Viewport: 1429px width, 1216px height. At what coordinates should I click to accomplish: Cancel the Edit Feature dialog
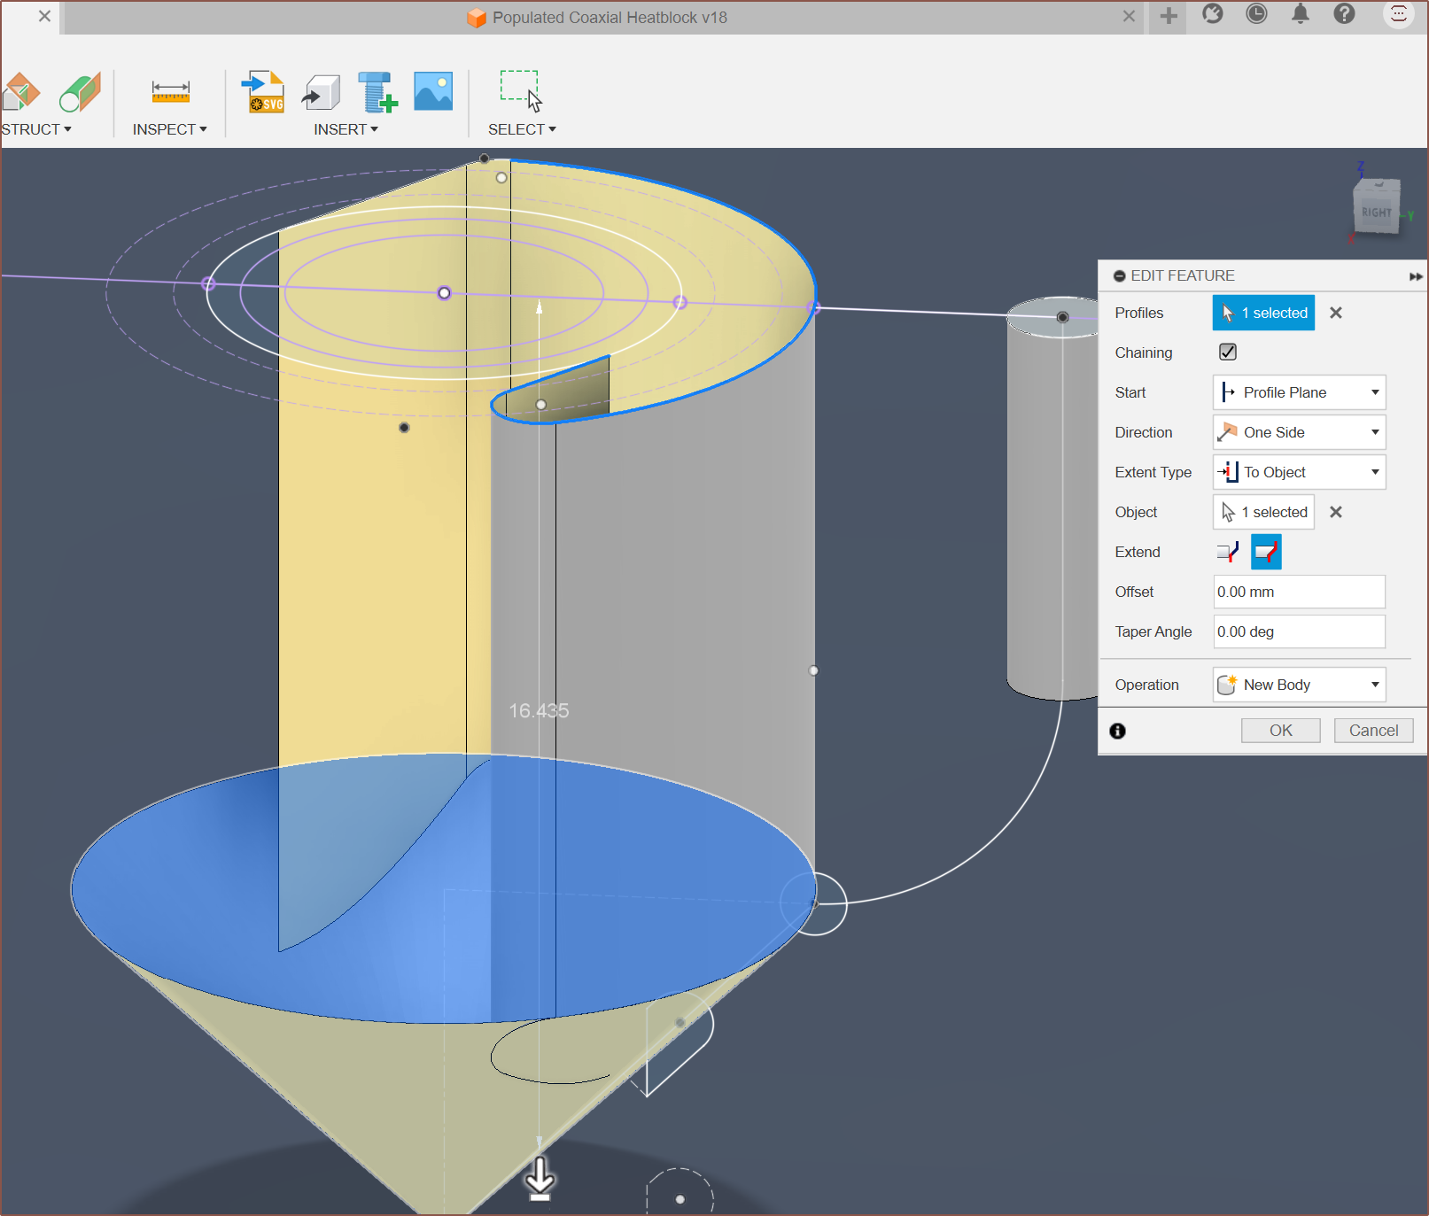(x=1373, y=731)
